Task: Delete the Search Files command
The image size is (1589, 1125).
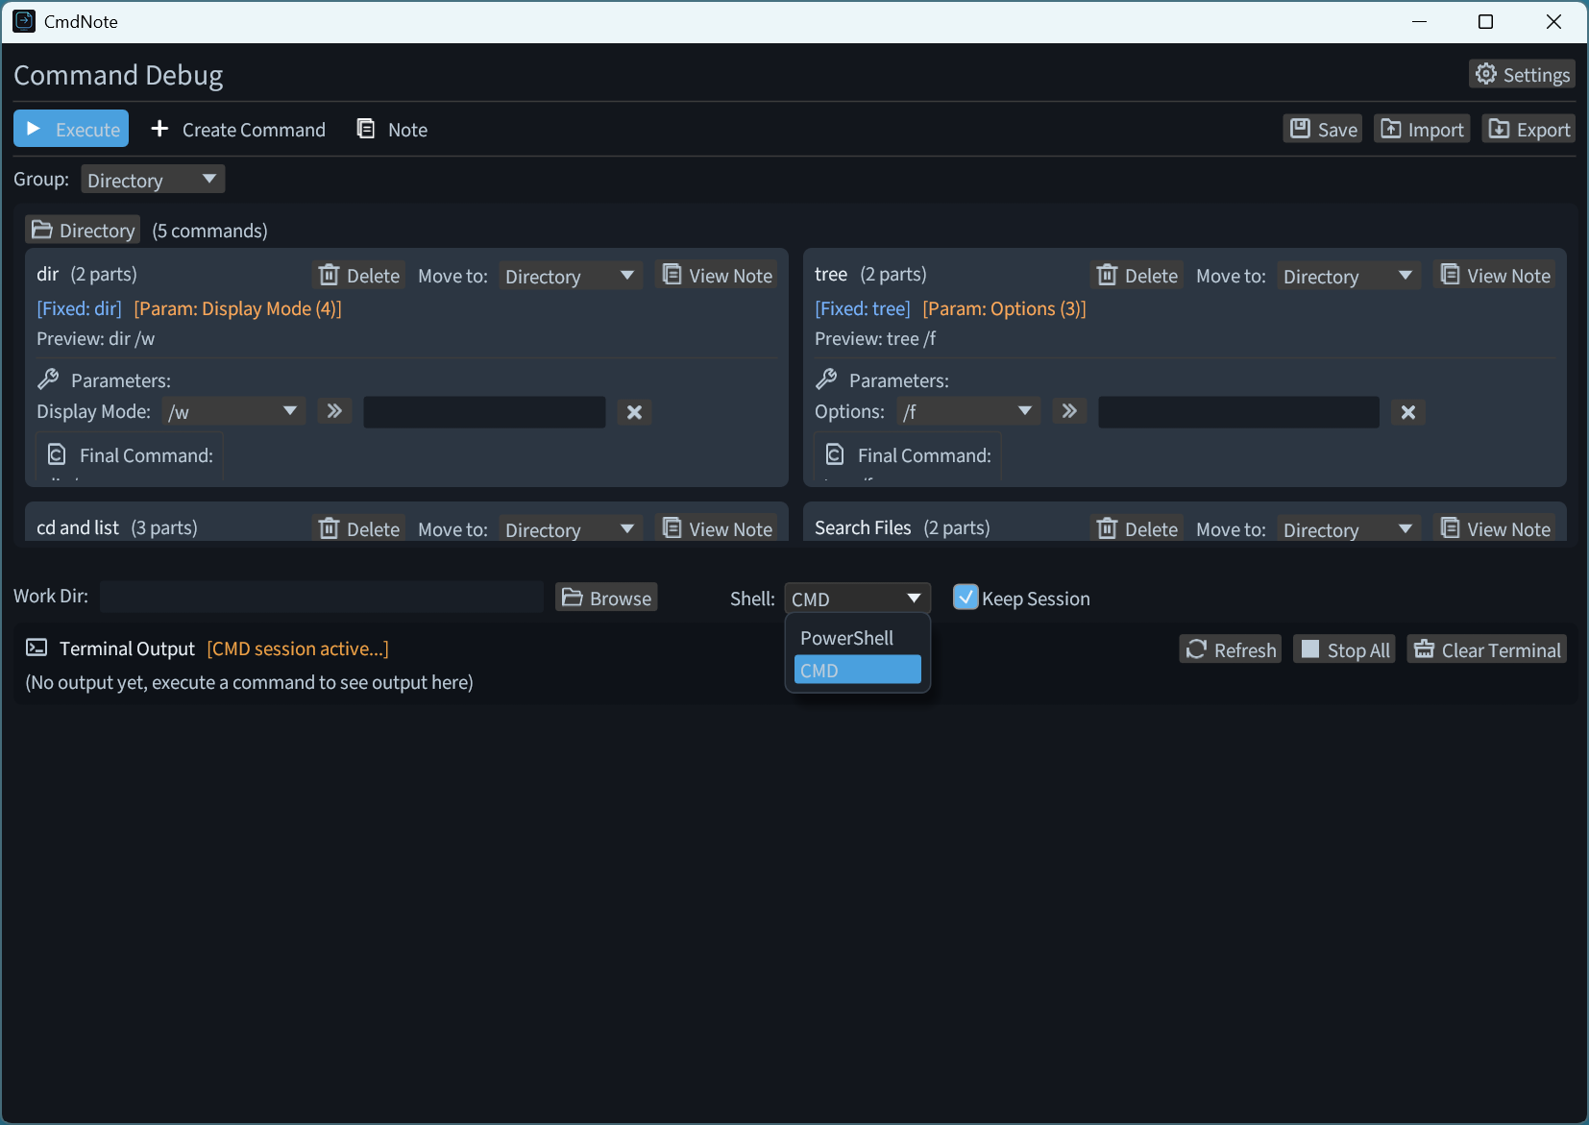Action: (x=1137, y=528)
